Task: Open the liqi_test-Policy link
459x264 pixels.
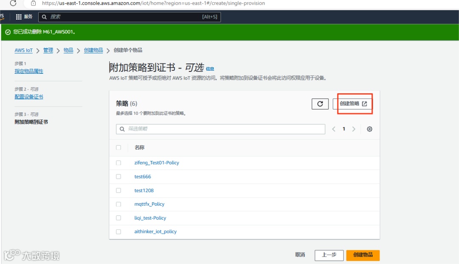Action: [150, 218]
